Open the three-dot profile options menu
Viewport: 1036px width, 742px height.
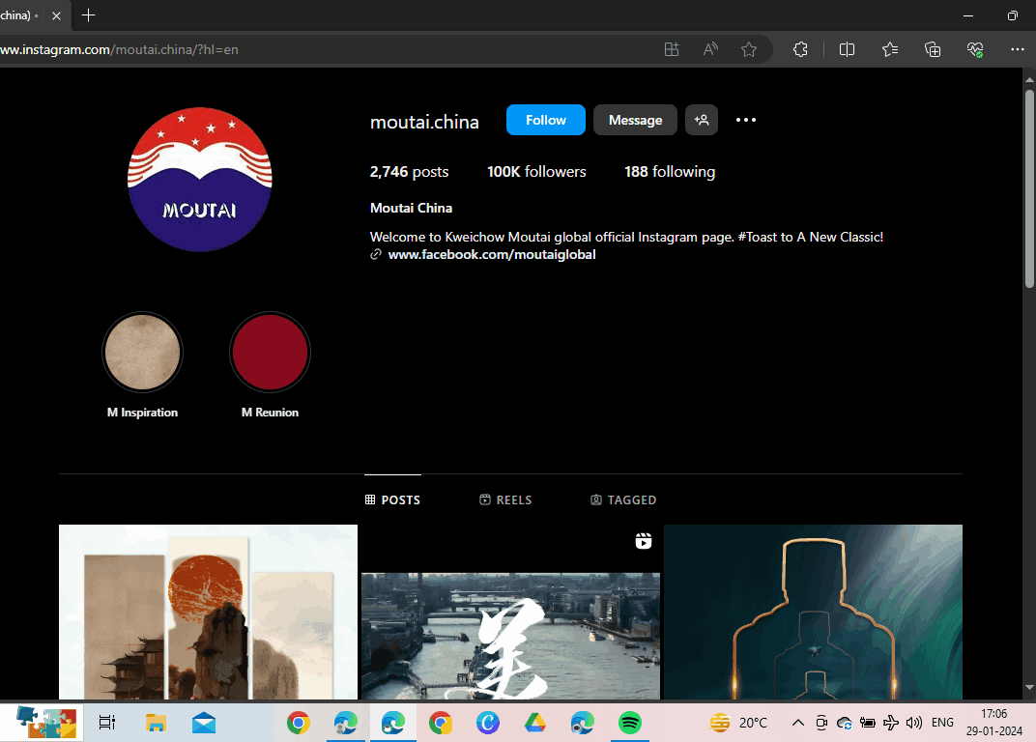[745, 120]
